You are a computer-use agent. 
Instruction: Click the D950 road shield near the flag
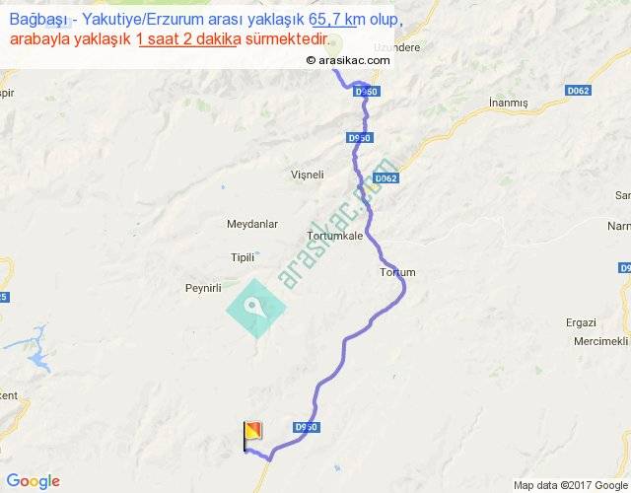pos(307,427)
